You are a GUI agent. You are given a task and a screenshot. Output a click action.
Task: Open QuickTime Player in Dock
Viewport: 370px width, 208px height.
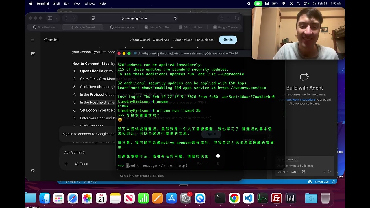tap(200, 198)
